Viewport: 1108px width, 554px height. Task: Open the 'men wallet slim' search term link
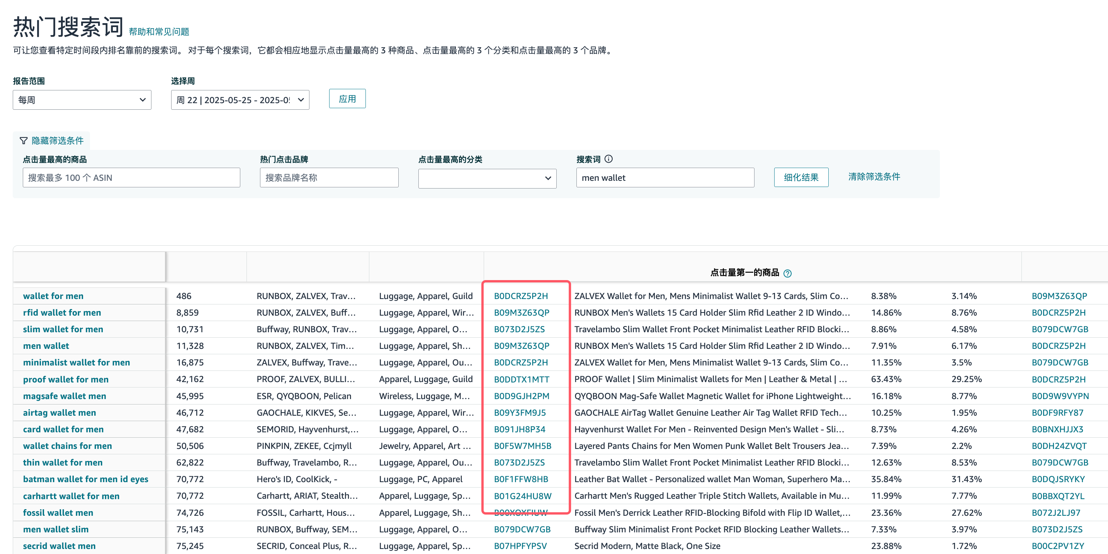56,530
